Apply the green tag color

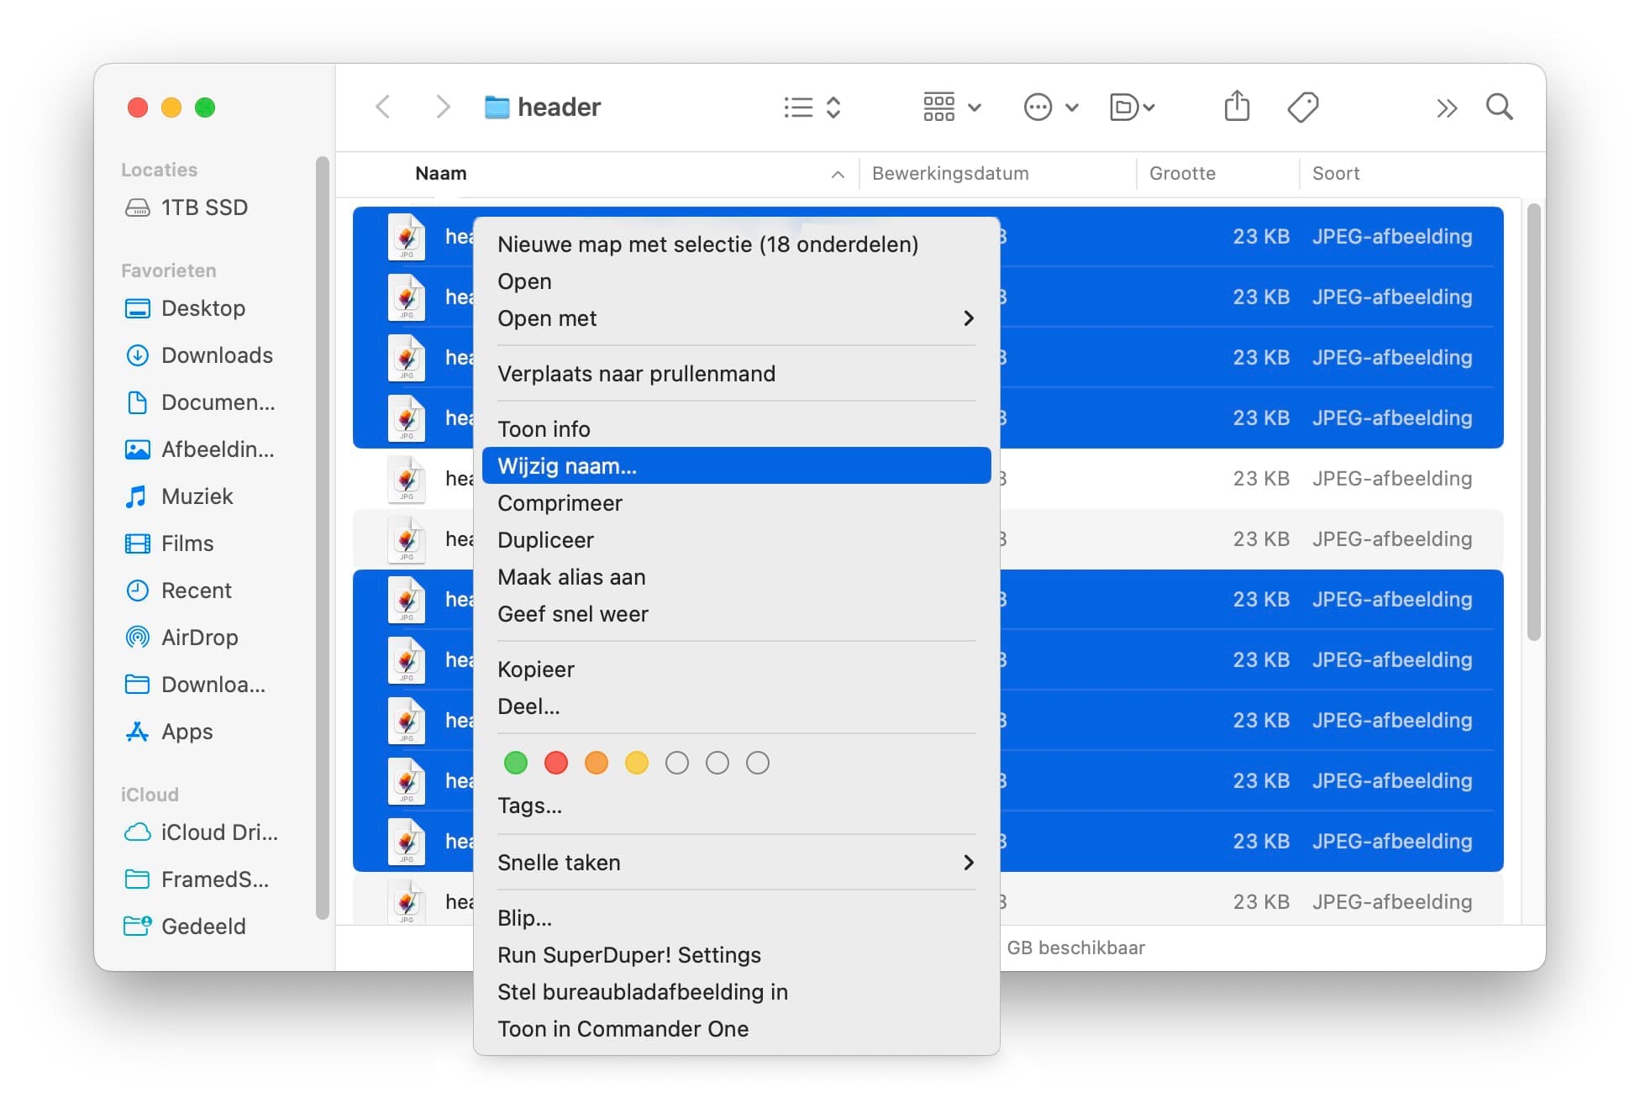point(516,763)
